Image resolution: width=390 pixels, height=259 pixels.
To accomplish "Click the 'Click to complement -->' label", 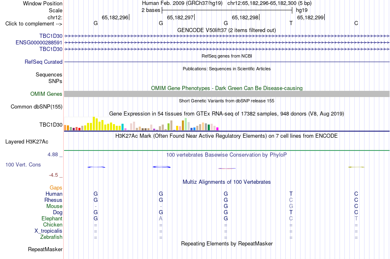I will pyautogui.click(x=34, y=24).
